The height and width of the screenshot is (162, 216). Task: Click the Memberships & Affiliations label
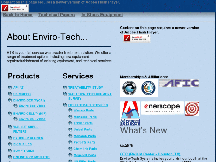point(144,77)
